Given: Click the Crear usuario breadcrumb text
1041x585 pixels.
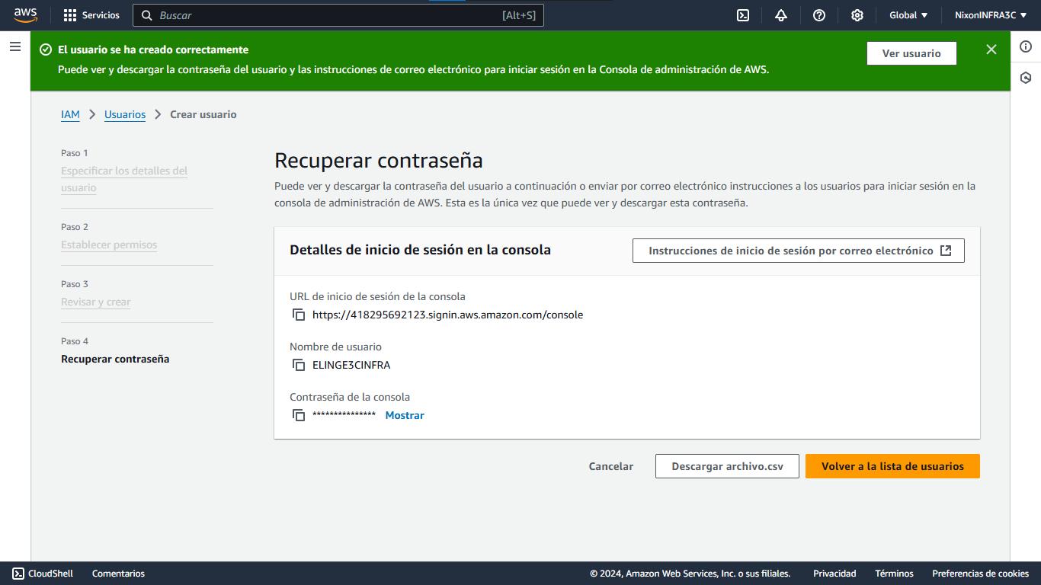Looking at the screenshot, I should [203, 114].
